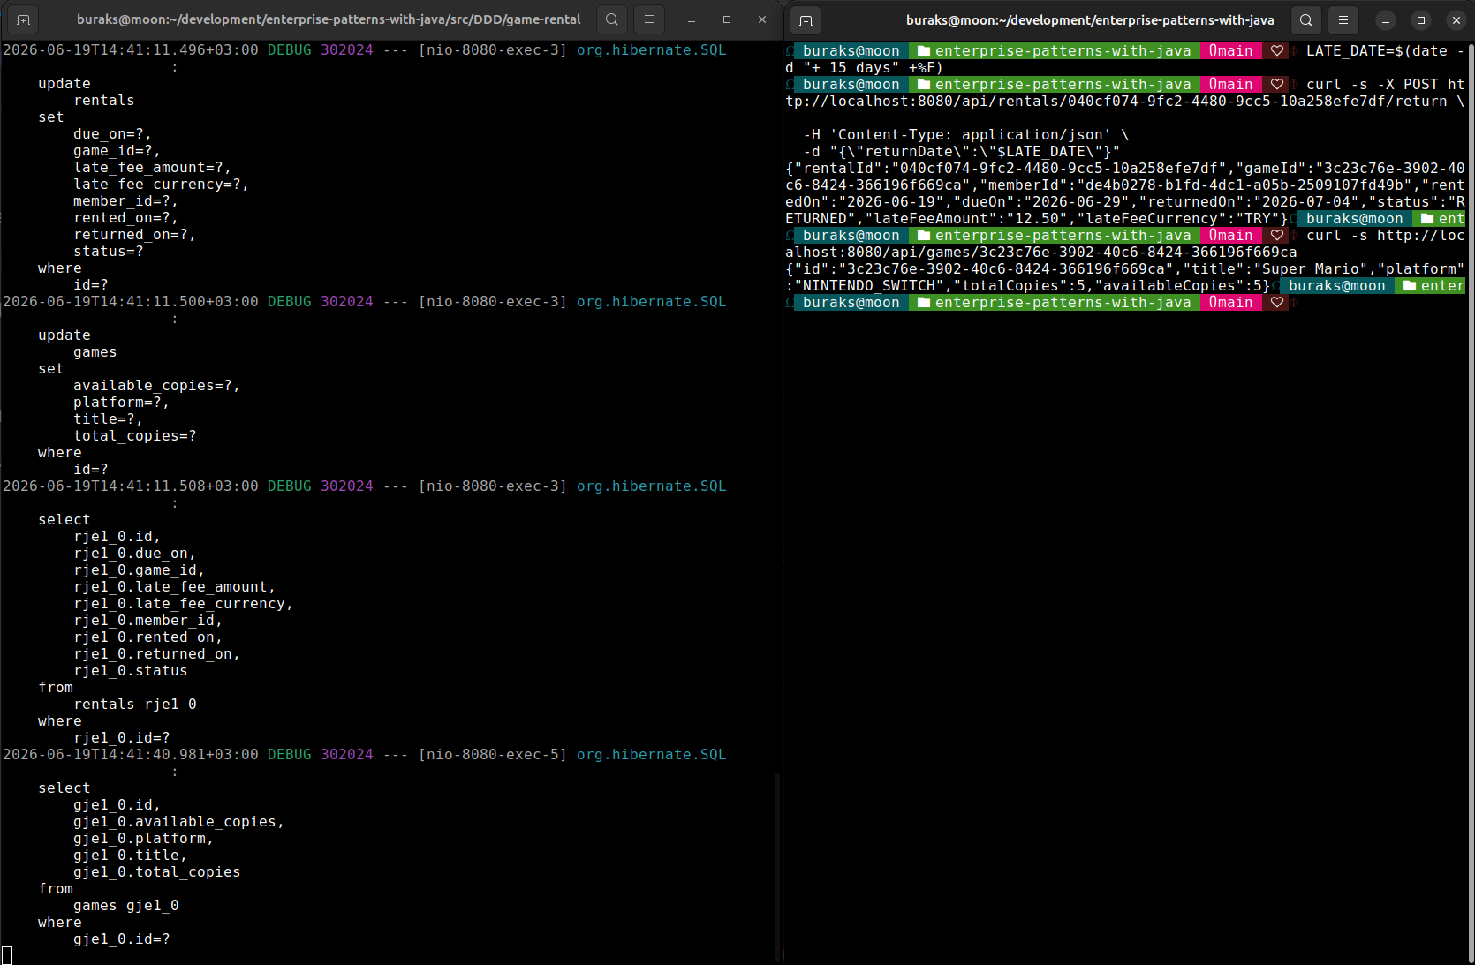Click 'returned_on=?,' in rentals update
1475x965 pixels.
[x=134, y=235]
